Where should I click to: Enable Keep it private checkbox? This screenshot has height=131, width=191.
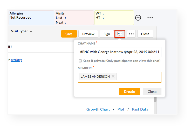point(80,61)
